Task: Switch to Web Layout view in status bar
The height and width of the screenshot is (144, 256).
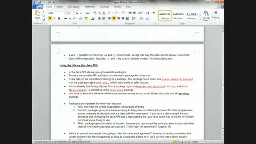Action: coord(182,142)
